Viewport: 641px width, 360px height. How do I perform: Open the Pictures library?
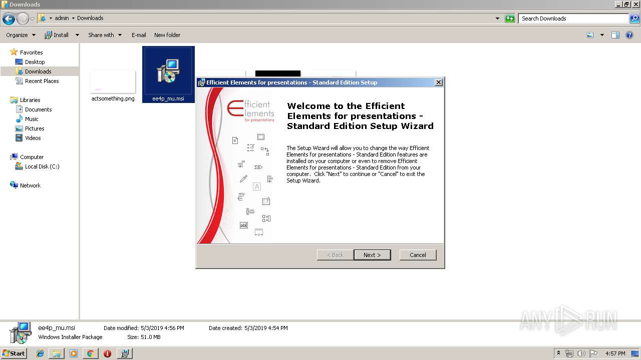(35, 128)
